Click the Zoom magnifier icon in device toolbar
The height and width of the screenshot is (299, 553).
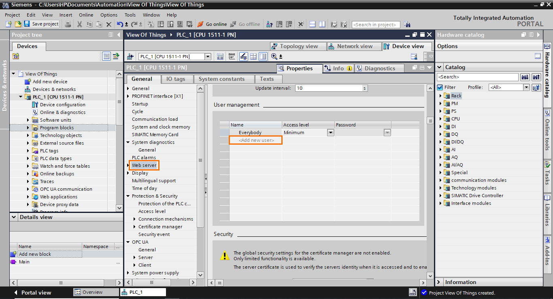[x=274, y=57]
